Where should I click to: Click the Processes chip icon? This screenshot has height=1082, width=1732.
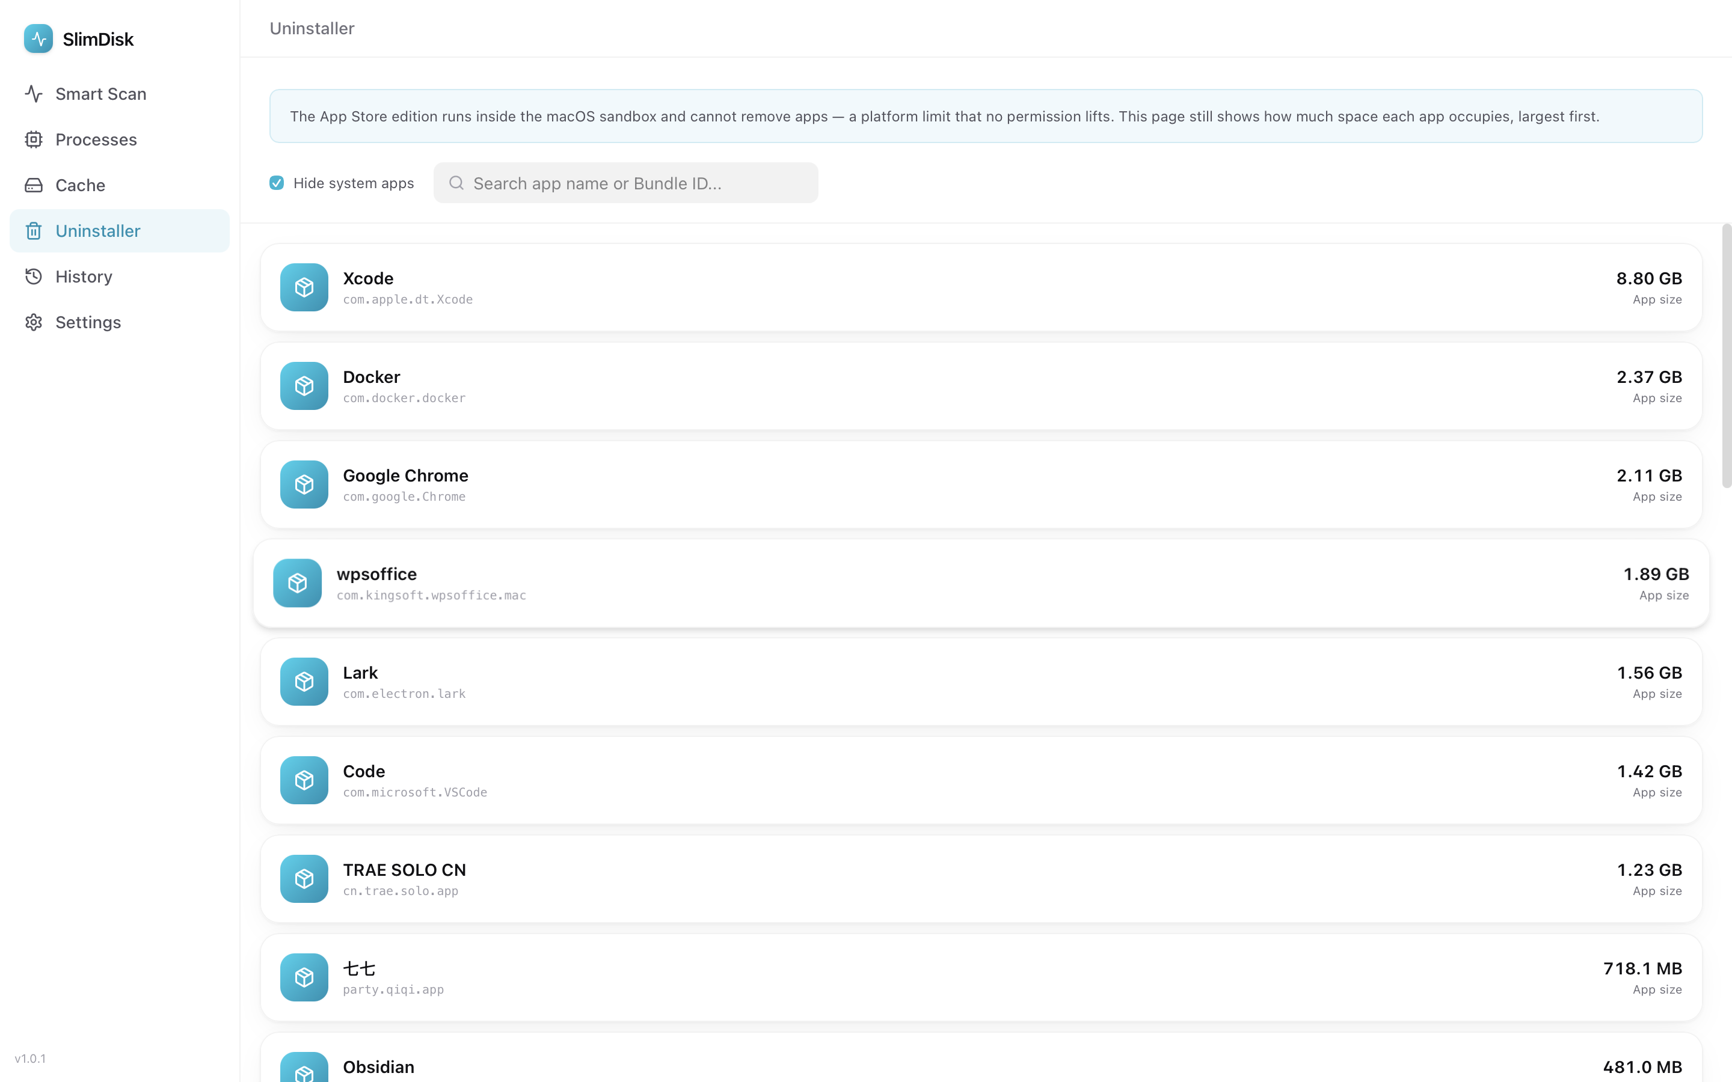pos(34,139)
